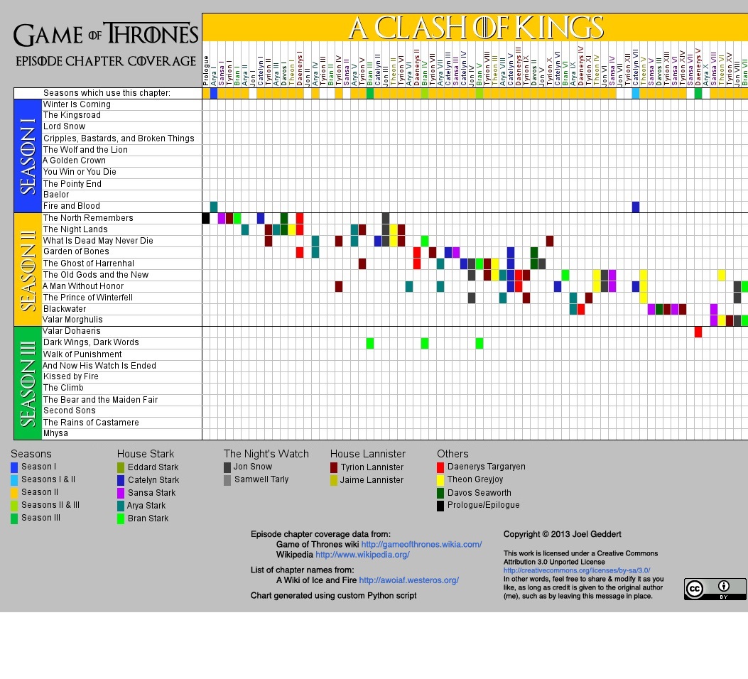Screen dimensions: 748x679
Task: Click 'And Now His Watch Is Ended'
Action: point(99,366)
